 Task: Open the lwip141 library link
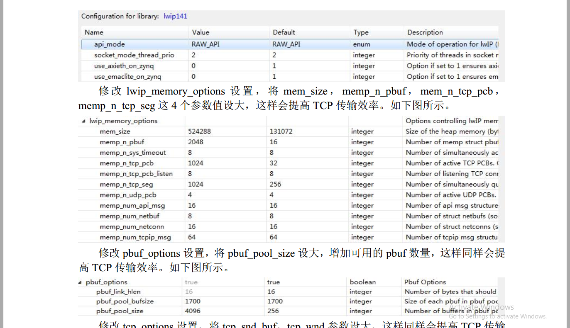pos(175,16)
